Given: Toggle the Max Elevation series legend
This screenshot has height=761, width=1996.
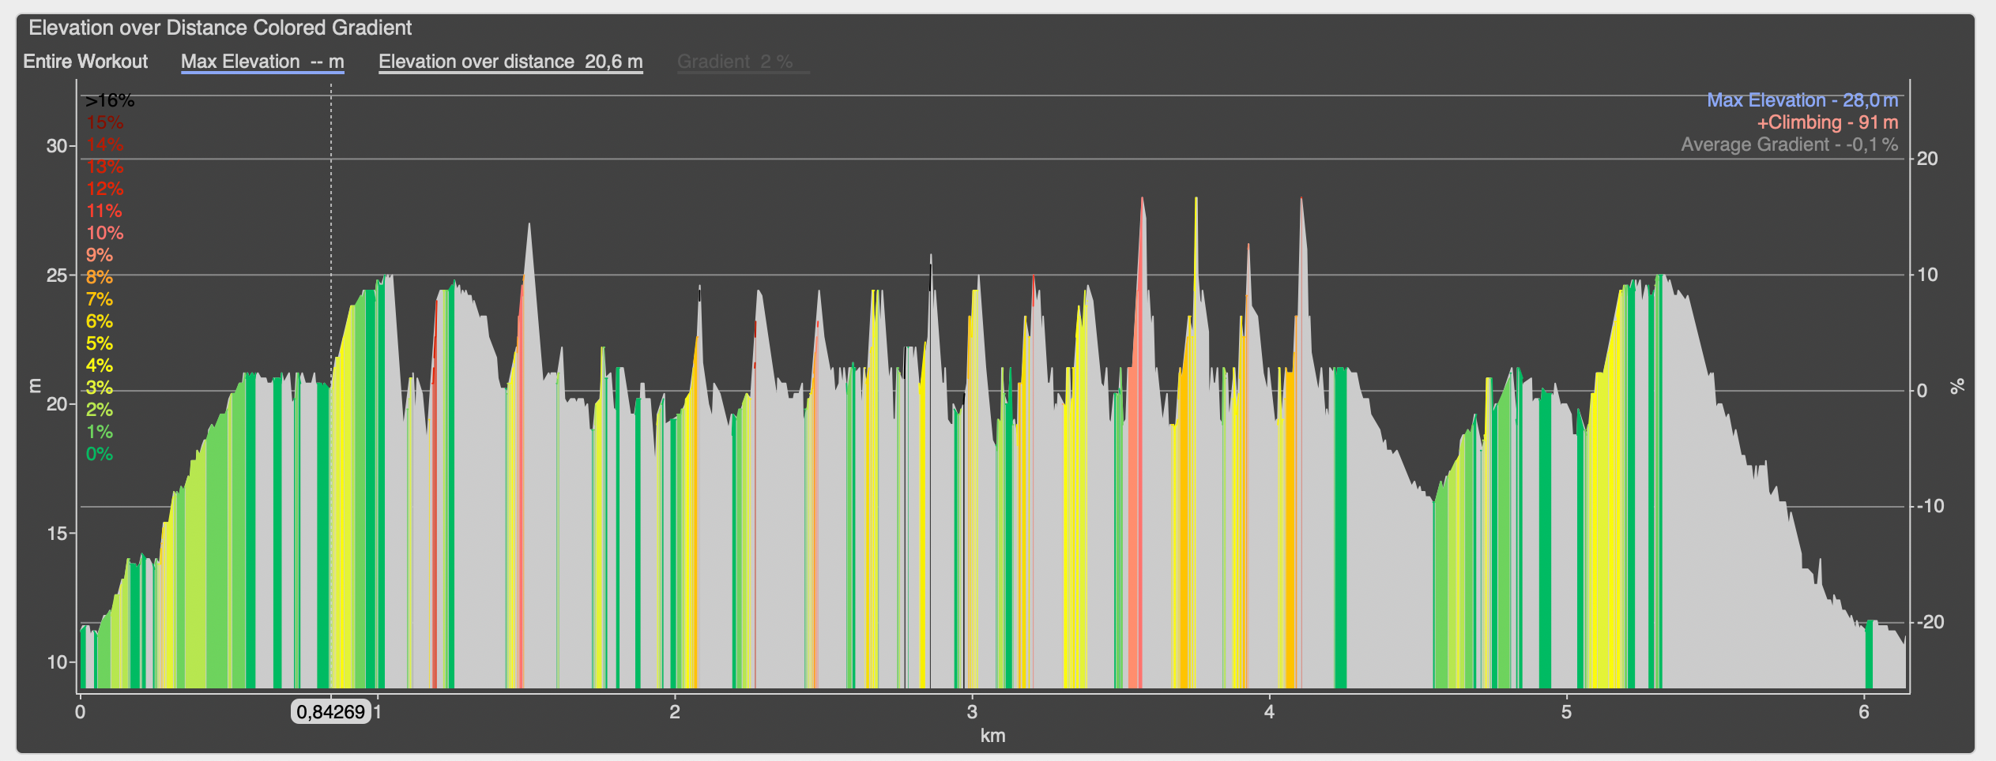Looking at the screenshot, I should [262, 62].
